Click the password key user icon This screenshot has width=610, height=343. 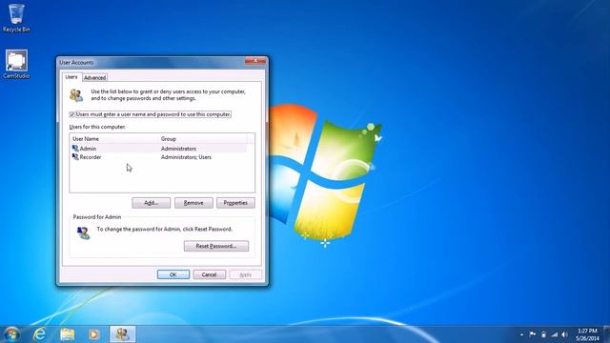83,232
